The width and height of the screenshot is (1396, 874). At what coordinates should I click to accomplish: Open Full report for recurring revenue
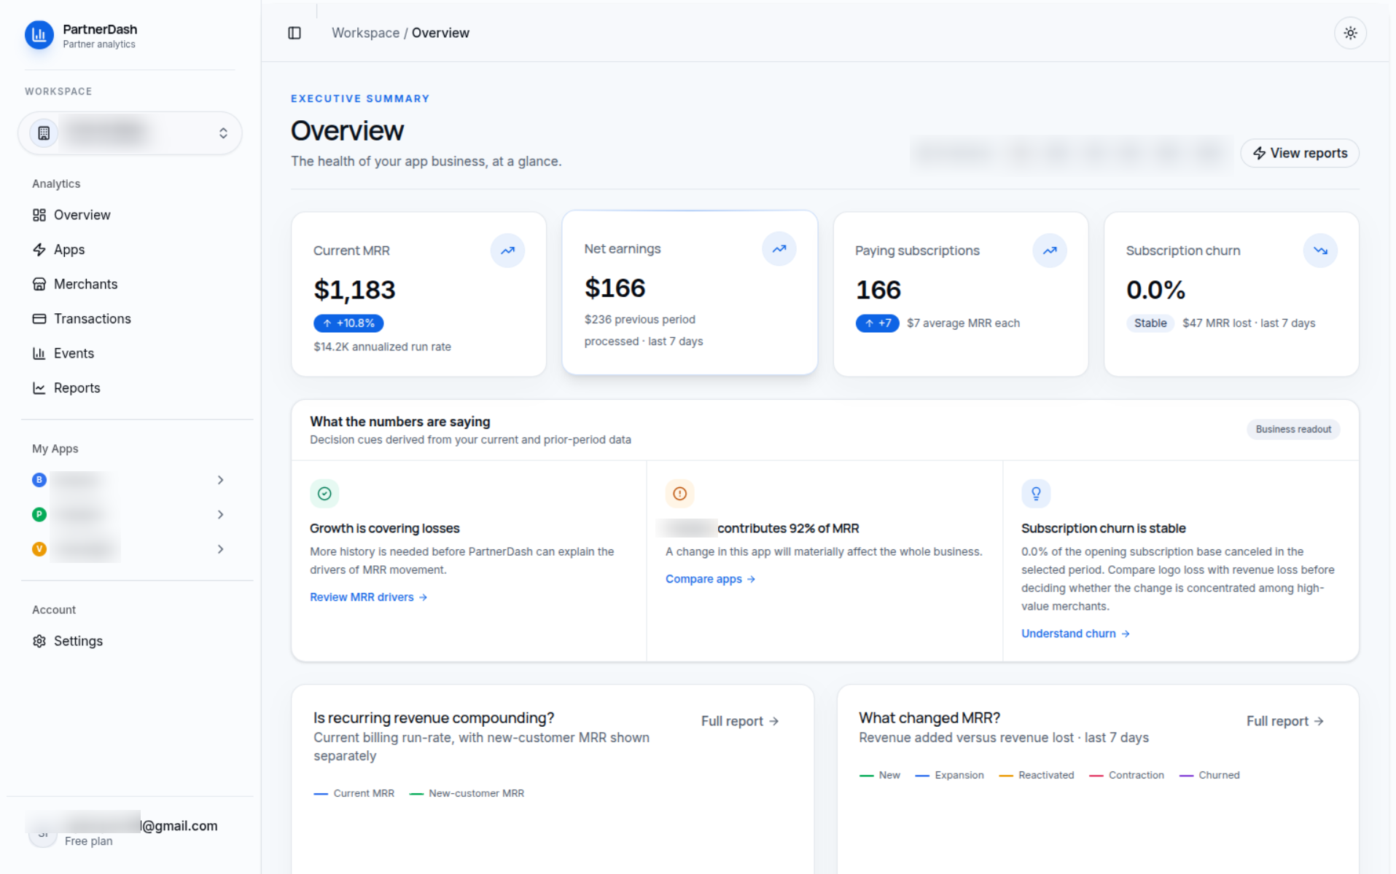tap(740, 721)
